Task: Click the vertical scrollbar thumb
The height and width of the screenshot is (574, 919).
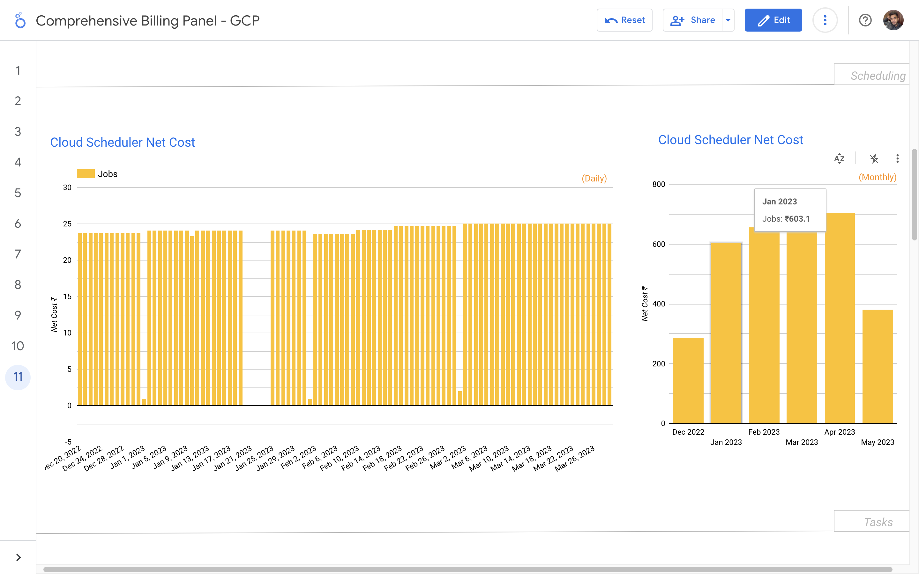Action: pyautogui.click(x=914, y=195)
